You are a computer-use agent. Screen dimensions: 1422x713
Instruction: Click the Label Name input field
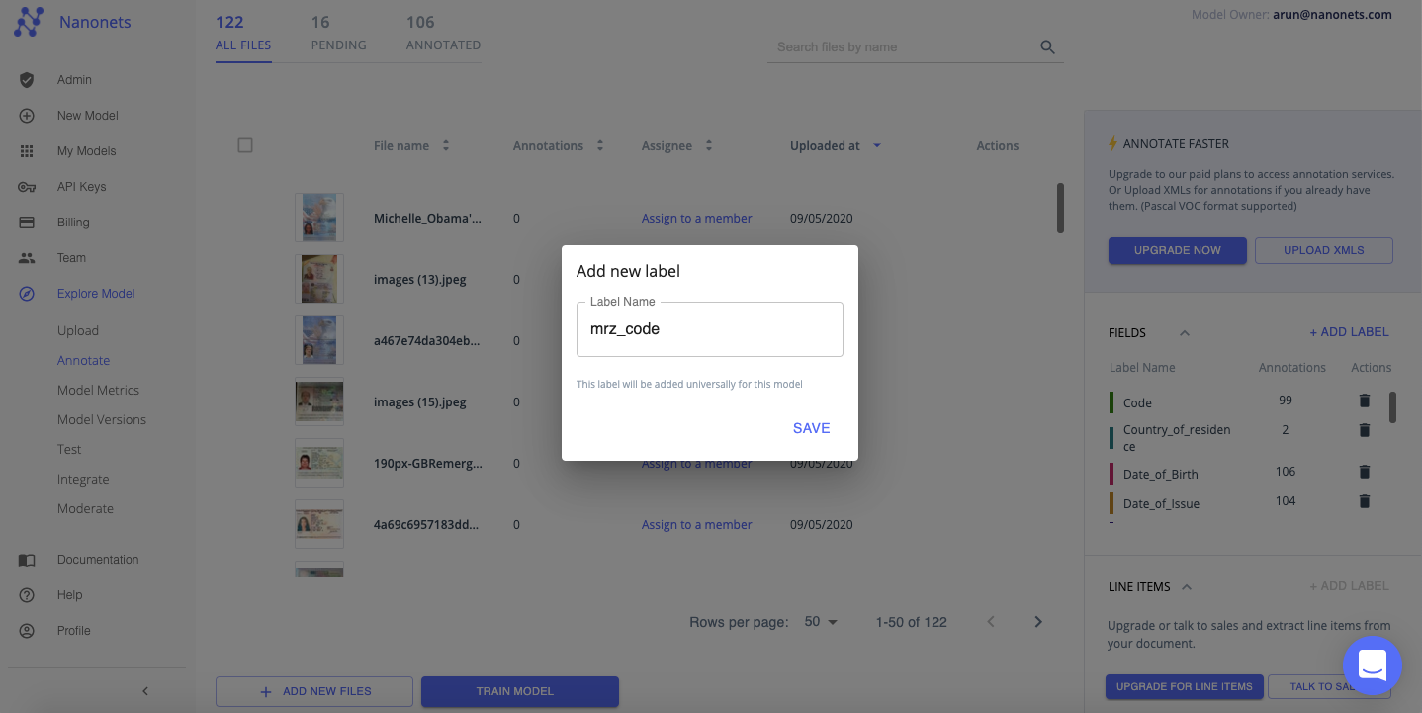pyautogui.click(x=709, y=329)
